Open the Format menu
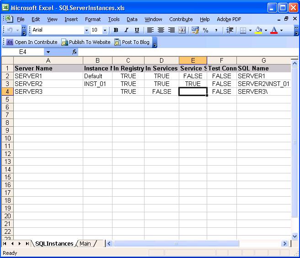300x258 pixels. pyautogui.click(x=93, y=19)
